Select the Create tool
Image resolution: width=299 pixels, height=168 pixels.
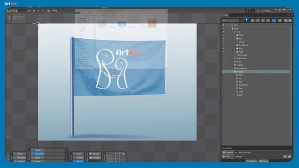tap(20, 161)
